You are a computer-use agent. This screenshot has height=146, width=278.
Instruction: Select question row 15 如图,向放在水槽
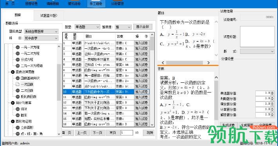pyautogui.click(x=107, y=119)
